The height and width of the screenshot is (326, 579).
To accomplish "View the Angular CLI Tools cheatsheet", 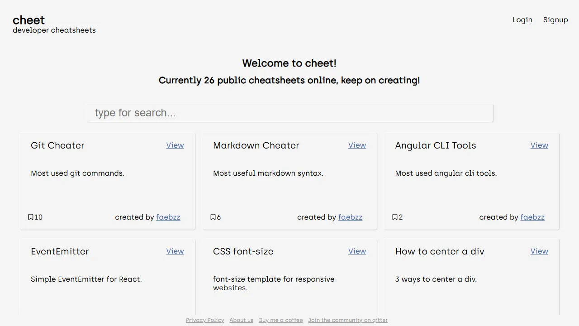I will [539, 145].
